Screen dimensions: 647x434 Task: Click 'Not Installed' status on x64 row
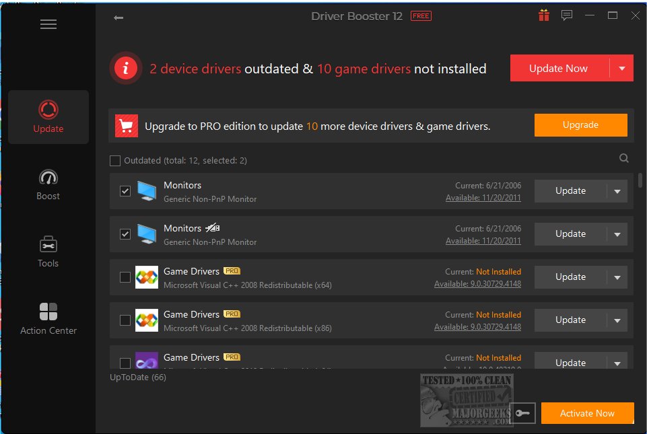[498, 272]
